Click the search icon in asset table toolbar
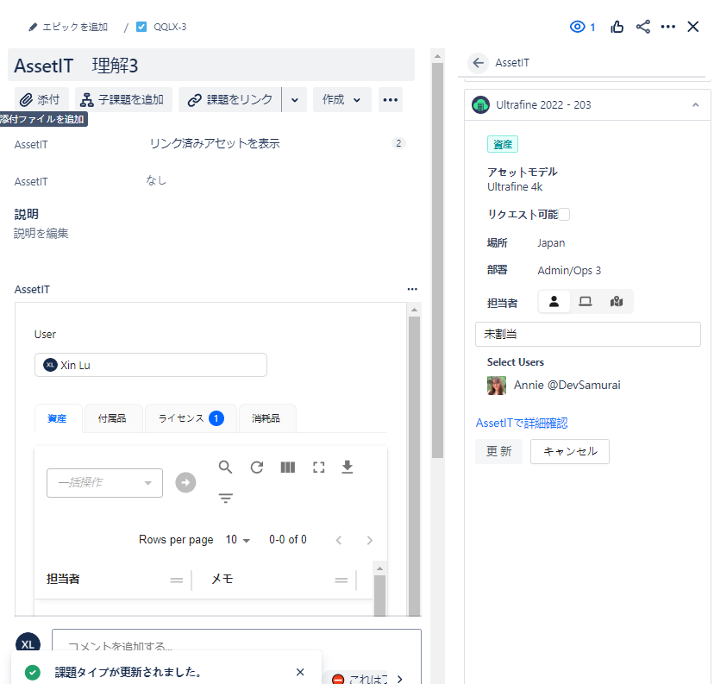 pyautogui.click(x=225, y=468)
